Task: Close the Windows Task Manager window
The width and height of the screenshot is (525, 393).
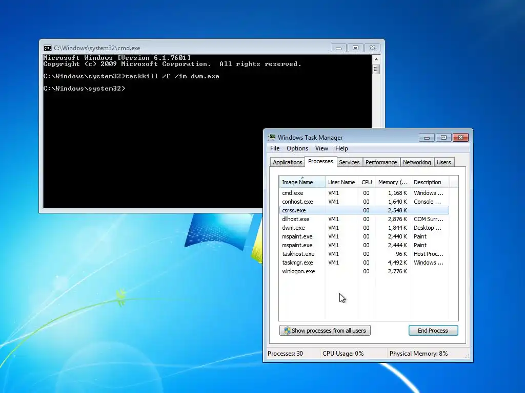Action: pos(460,137)
